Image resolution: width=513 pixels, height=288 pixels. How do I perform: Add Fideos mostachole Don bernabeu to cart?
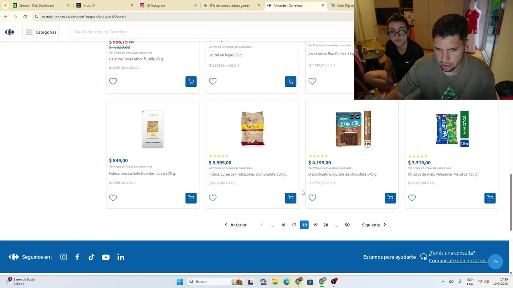coord(191,198)
